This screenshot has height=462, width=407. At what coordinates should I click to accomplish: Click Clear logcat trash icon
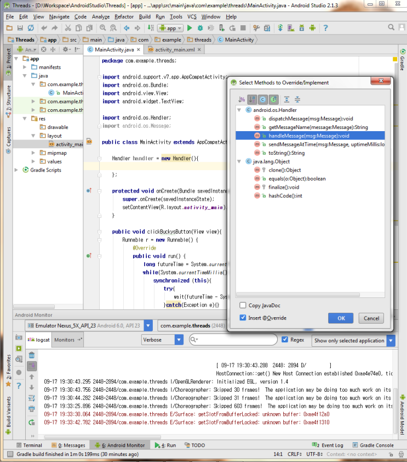tap(32, 356)
